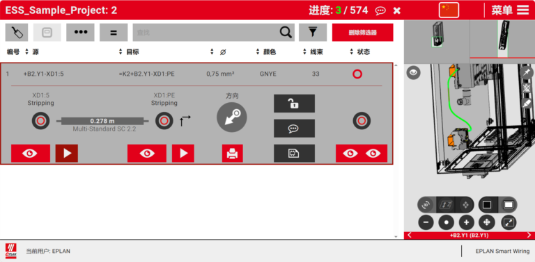Go to previous mounting location arrow
This screenshot has height=262, width=535.
(x=410, y=235)
